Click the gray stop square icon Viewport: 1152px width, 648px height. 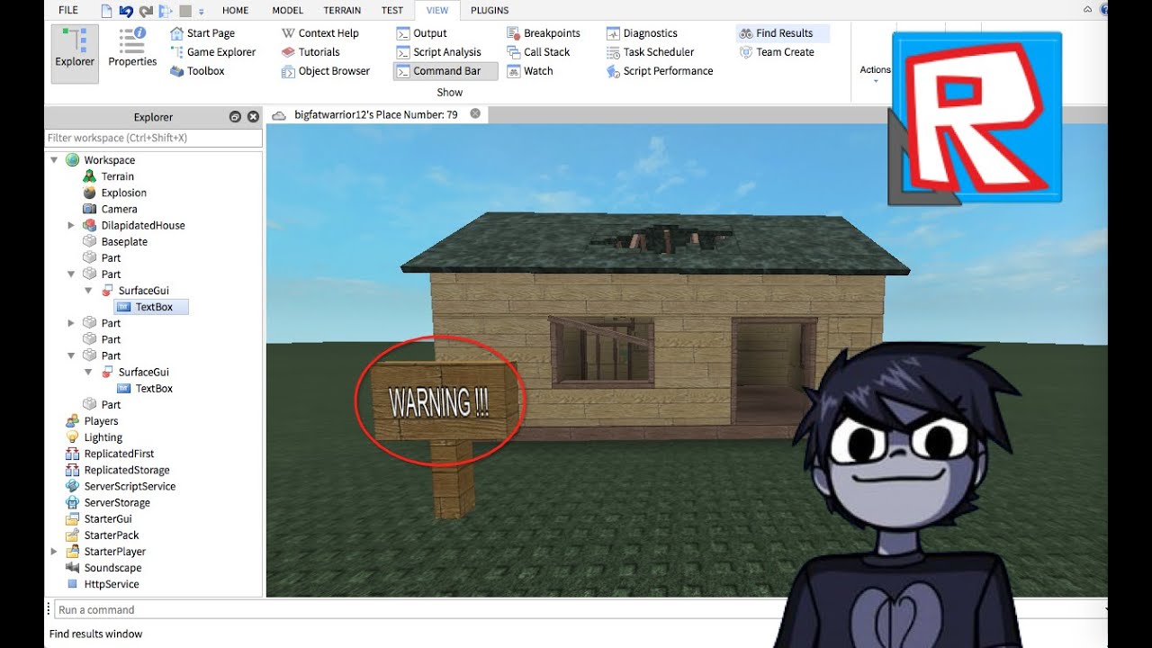[x=185, y=11]
